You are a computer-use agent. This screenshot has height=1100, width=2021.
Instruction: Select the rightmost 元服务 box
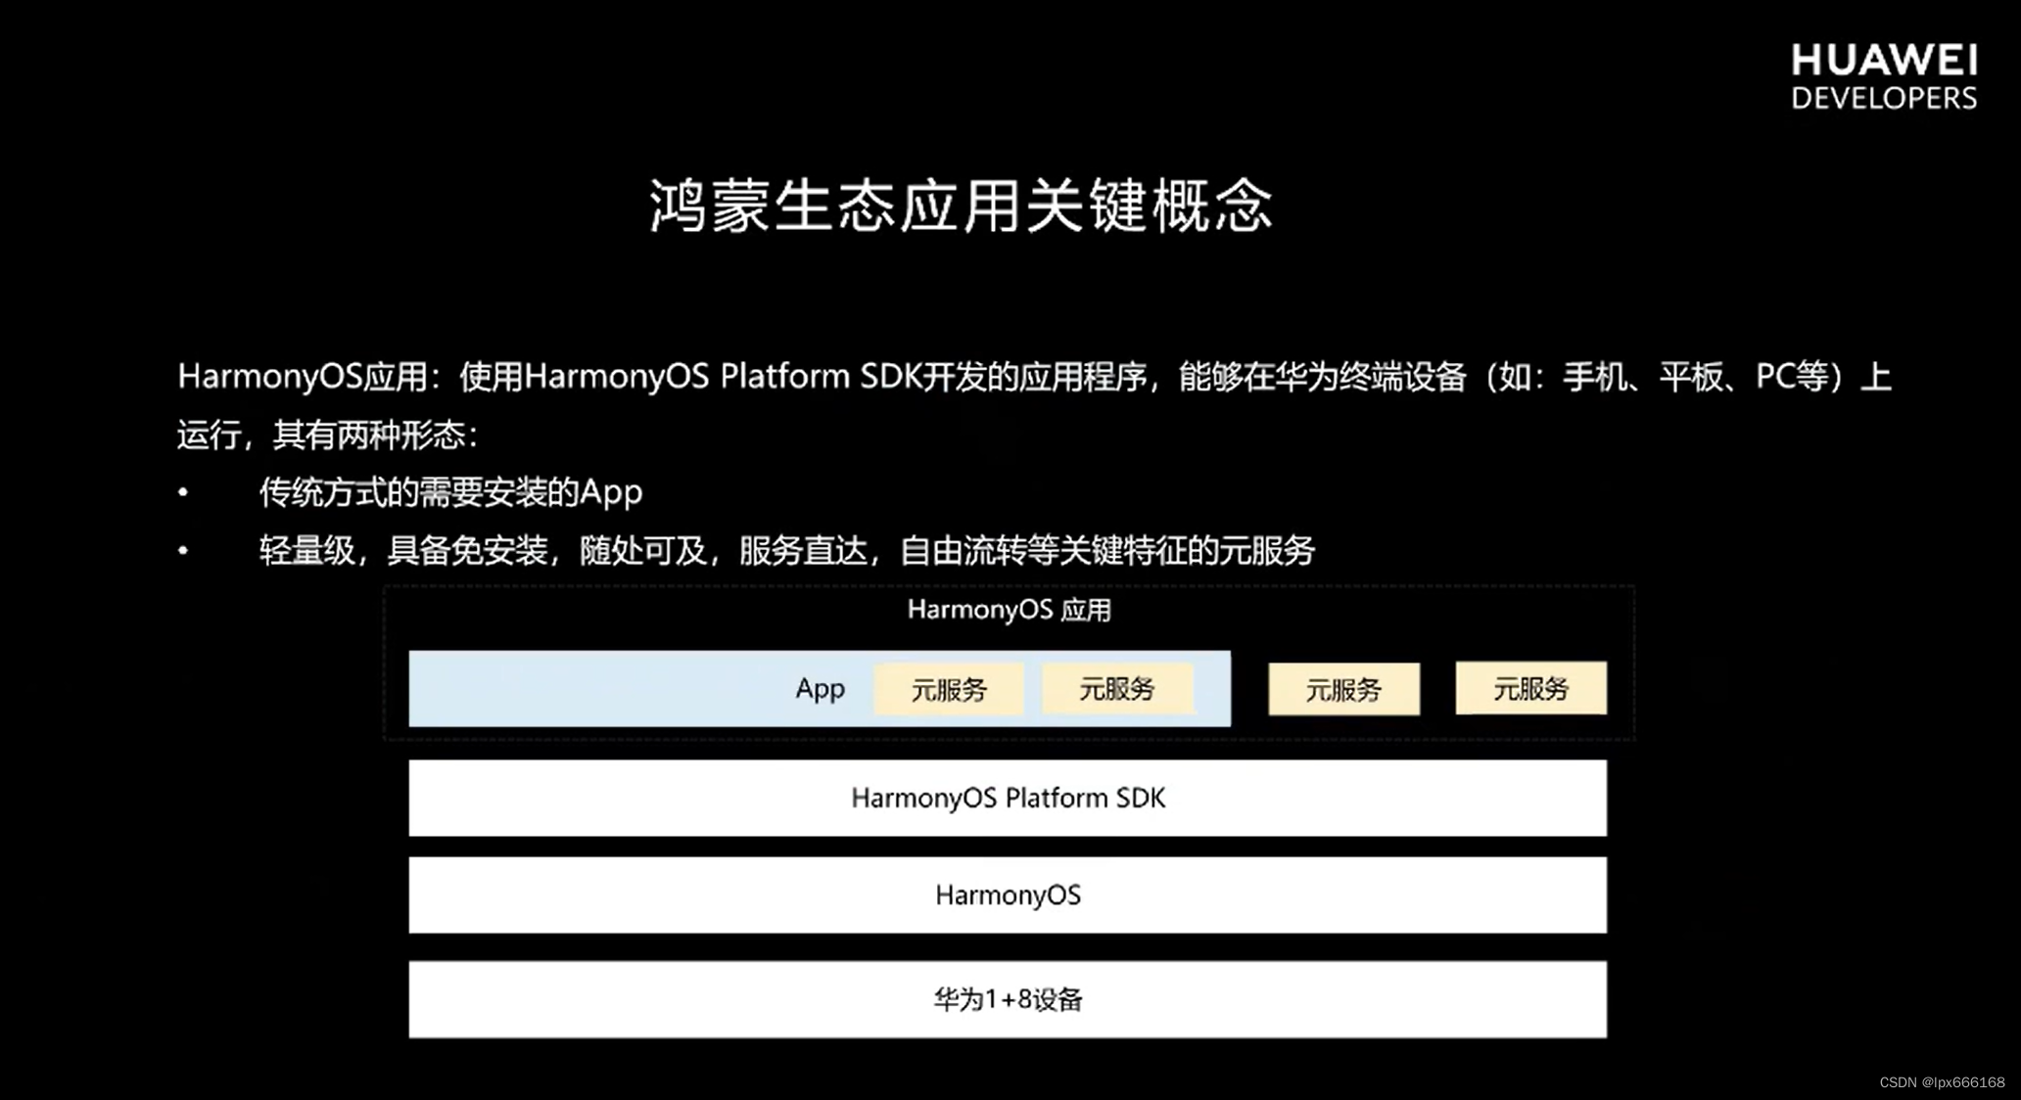[x=1530, y=688]
